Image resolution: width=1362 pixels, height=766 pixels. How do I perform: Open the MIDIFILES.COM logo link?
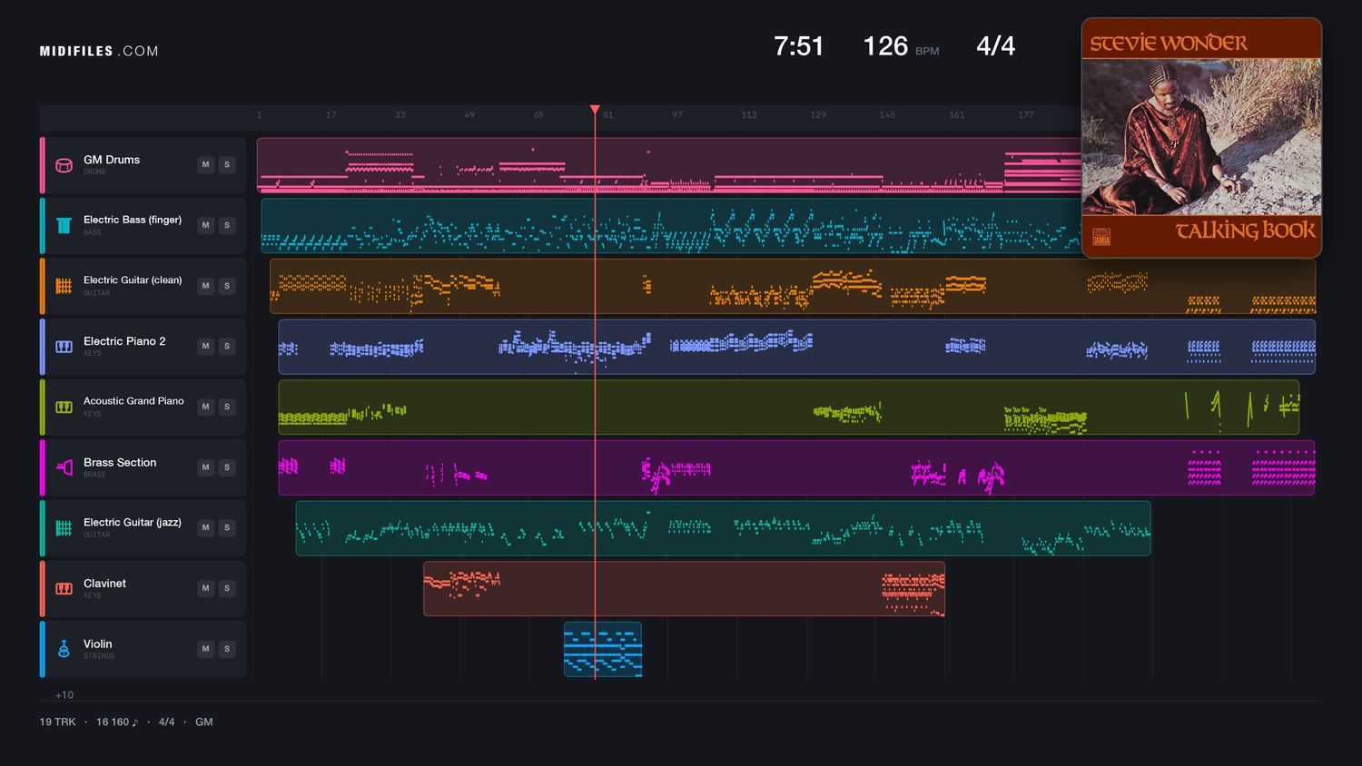click(99, 52)
